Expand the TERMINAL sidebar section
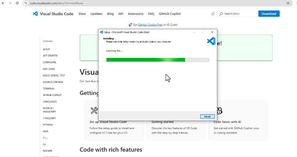297x157 pixels. tap(49, 89)
